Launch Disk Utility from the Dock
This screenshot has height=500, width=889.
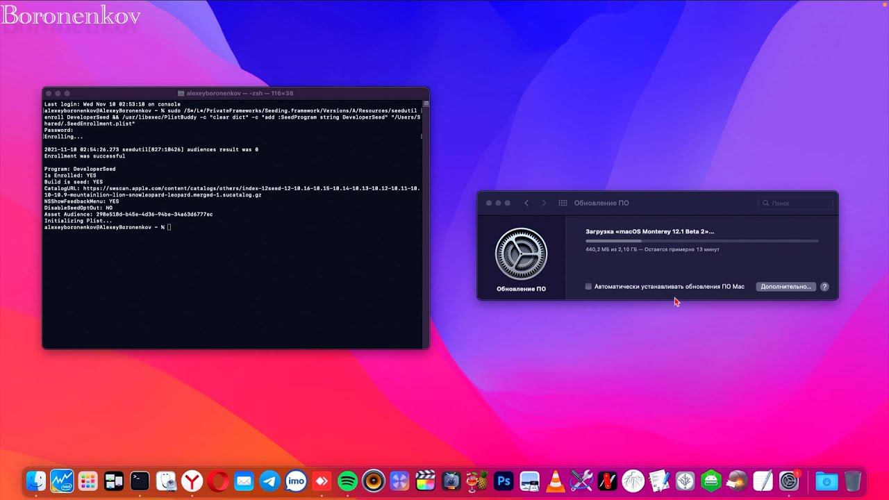coord(166,481)
